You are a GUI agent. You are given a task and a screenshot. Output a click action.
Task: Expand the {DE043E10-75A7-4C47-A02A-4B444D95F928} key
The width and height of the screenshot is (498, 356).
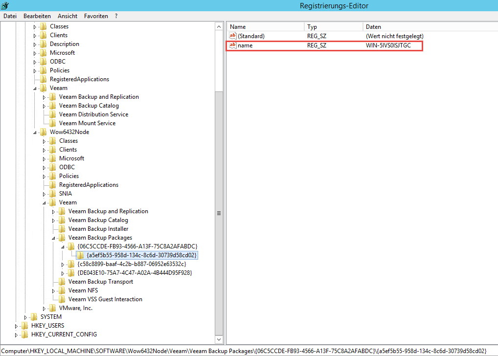63,273
